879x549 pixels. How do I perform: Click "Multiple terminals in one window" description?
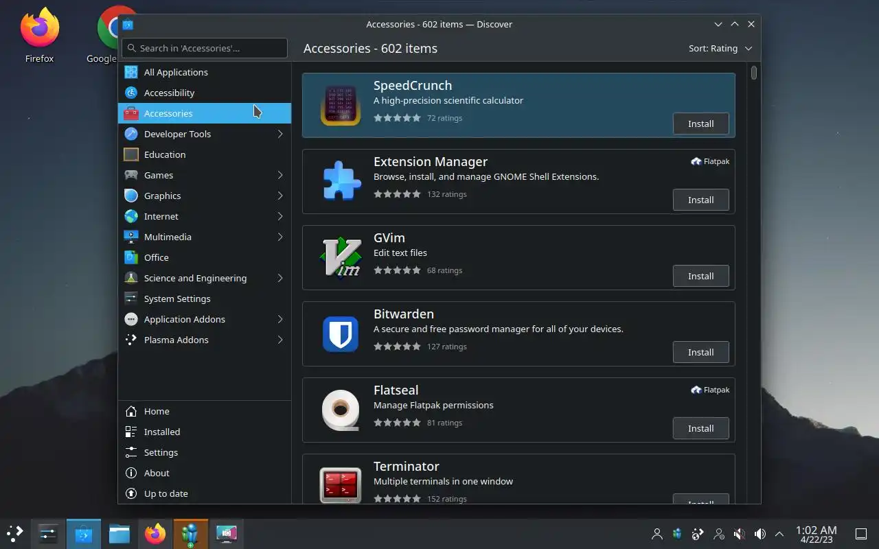click(443, 481)
